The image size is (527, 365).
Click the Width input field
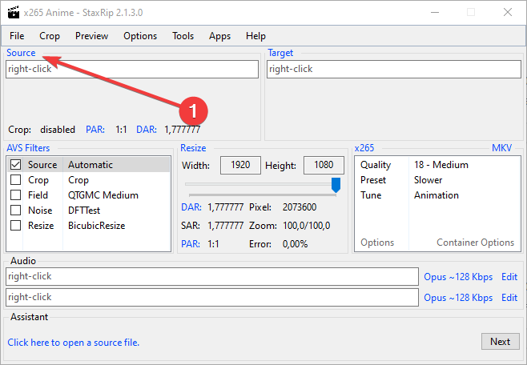tap(240, 165)
